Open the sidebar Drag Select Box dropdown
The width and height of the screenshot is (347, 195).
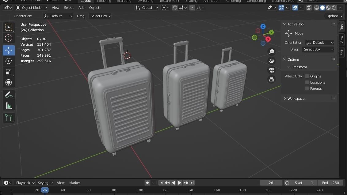click(318, 49)
